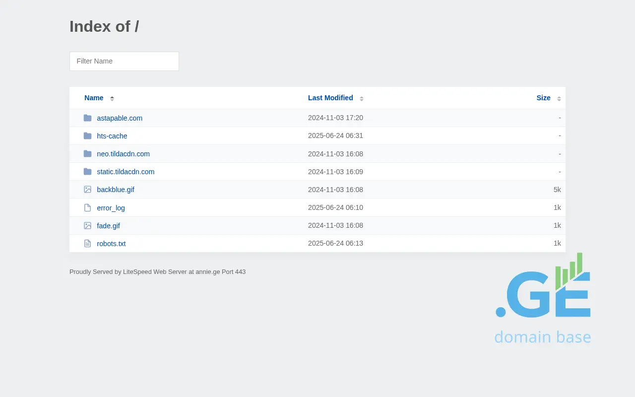The height and width of the screenshot is (397, 635).
Task: Open the error_log file link
Action: (x=111, y=208)
